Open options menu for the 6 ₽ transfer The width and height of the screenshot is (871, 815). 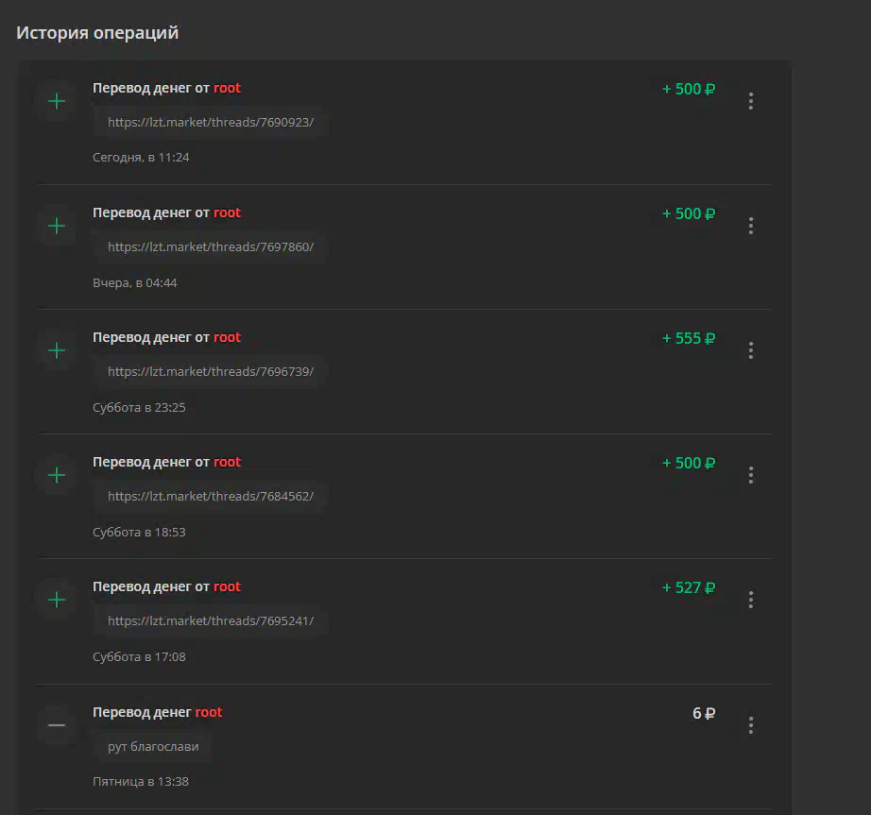750,725
